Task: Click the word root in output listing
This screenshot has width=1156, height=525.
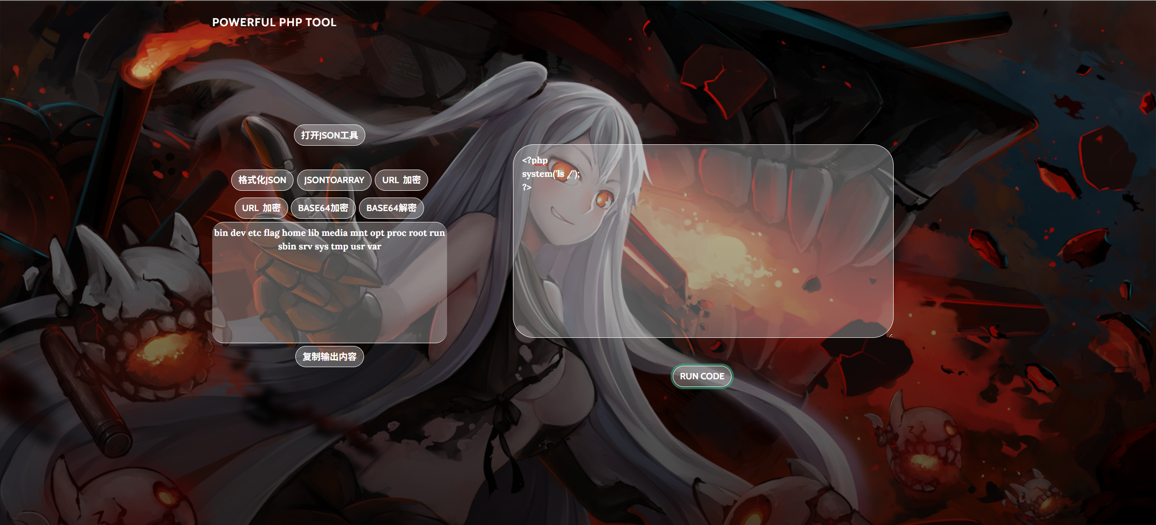Action: pos(417,233)
